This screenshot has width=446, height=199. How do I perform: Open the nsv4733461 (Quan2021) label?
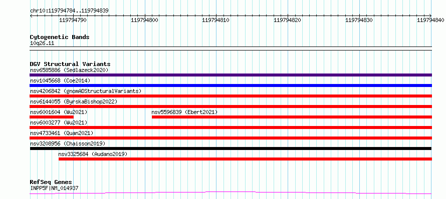pyautogui.click(x=62, y=133)
